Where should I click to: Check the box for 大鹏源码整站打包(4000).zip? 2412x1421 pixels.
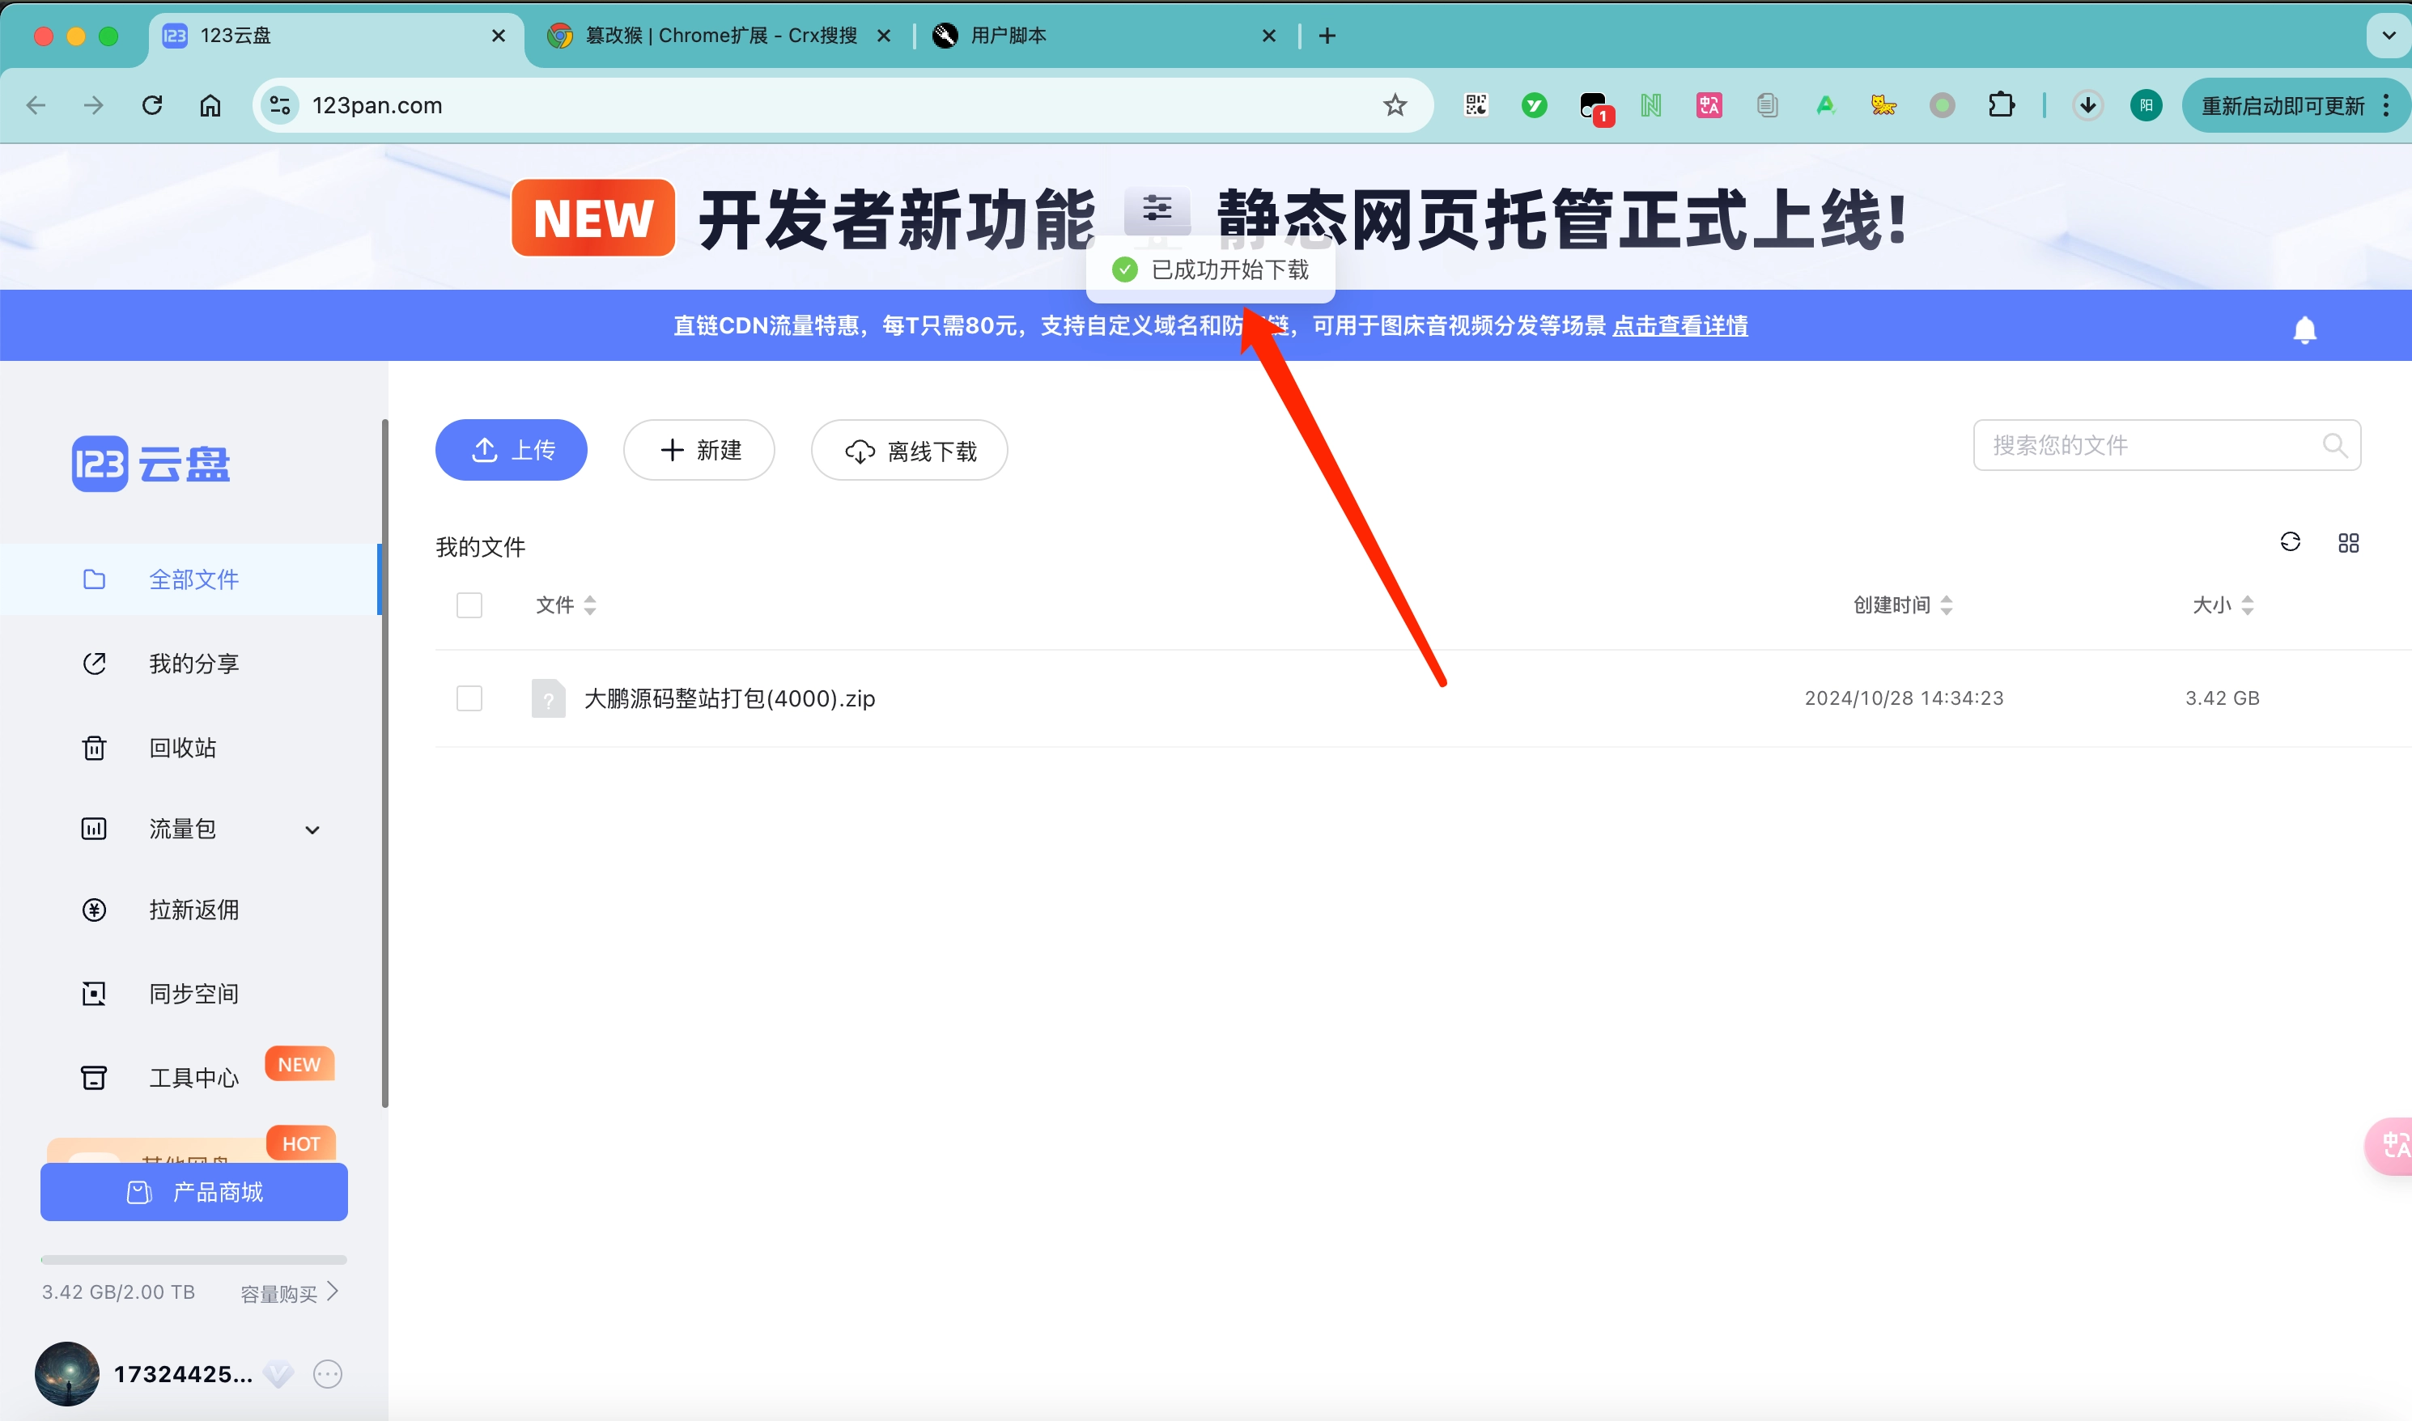(x=469, y=698)
